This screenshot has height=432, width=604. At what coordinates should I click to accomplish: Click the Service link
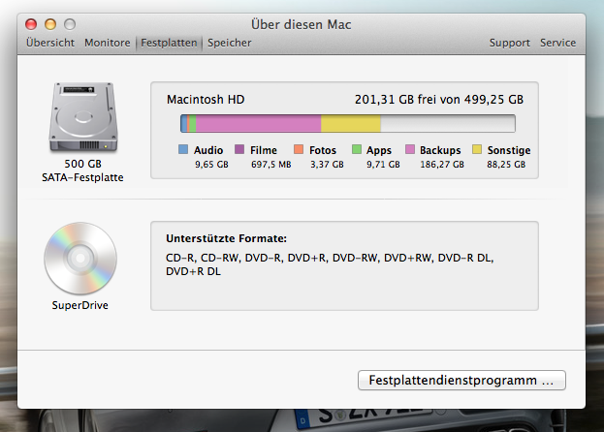click(x=557, y=43)
